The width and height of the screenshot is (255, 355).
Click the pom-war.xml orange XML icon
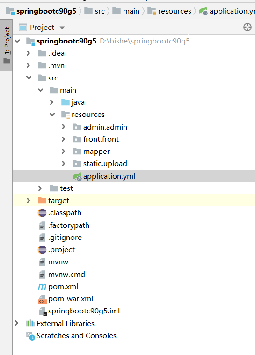(42, 299)
